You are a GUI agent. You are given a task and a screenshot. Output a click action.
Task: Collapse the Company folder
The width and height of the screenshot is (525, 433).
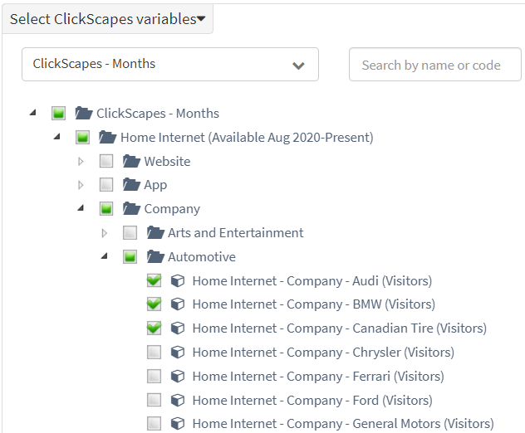pyautogui.click(x=81, y=208)
